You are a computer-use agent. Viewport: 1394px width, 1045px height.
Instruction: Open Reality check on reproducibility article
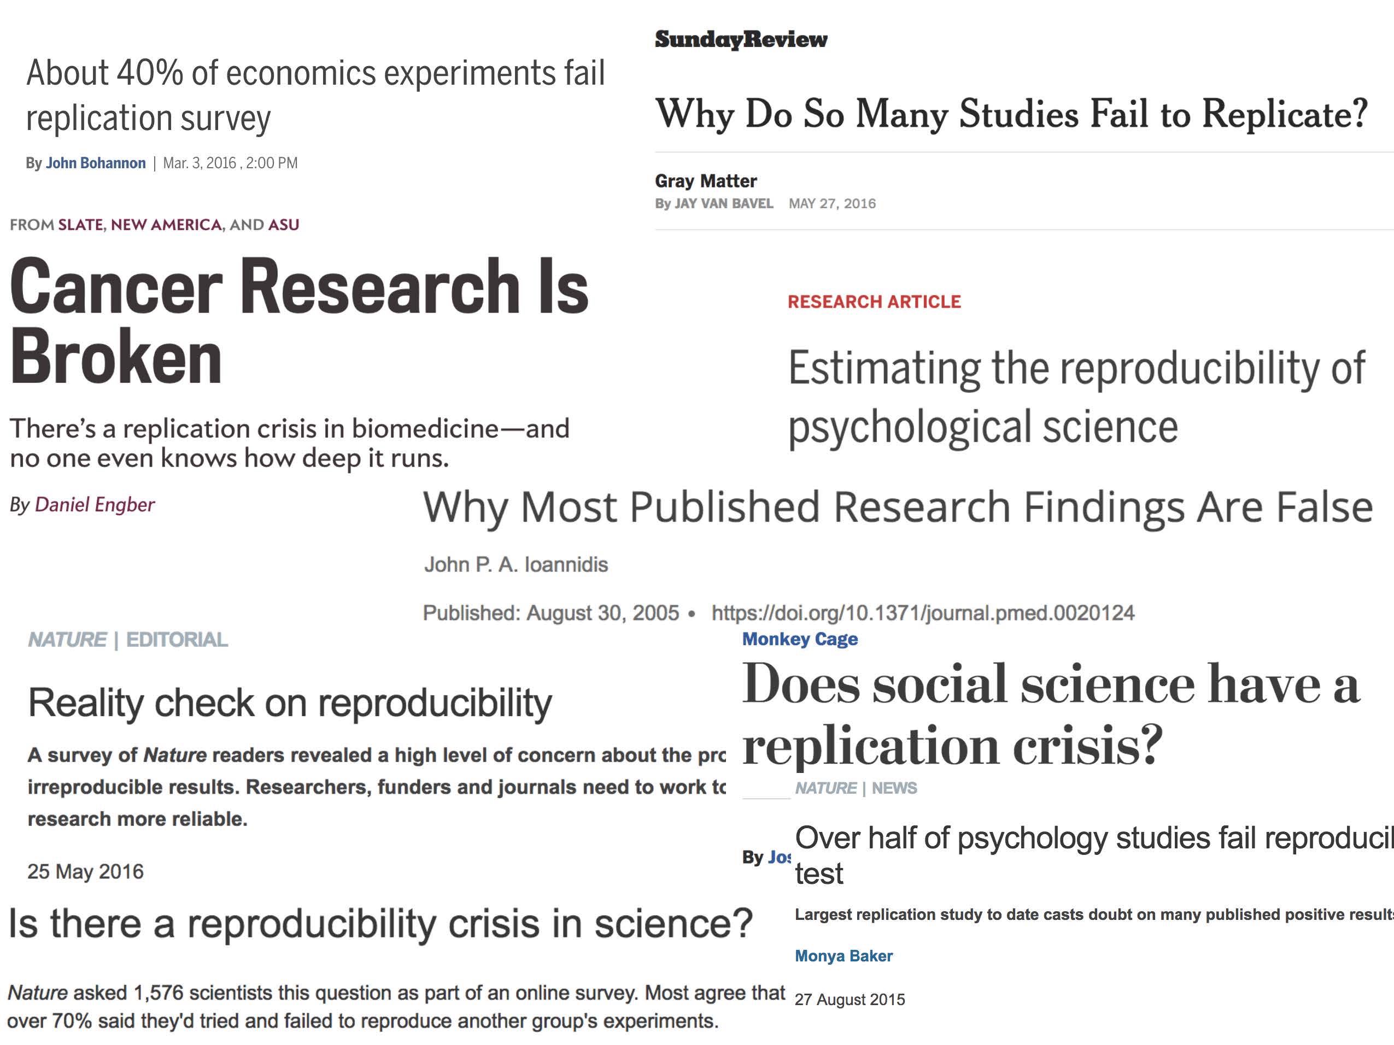pos(290,704)
